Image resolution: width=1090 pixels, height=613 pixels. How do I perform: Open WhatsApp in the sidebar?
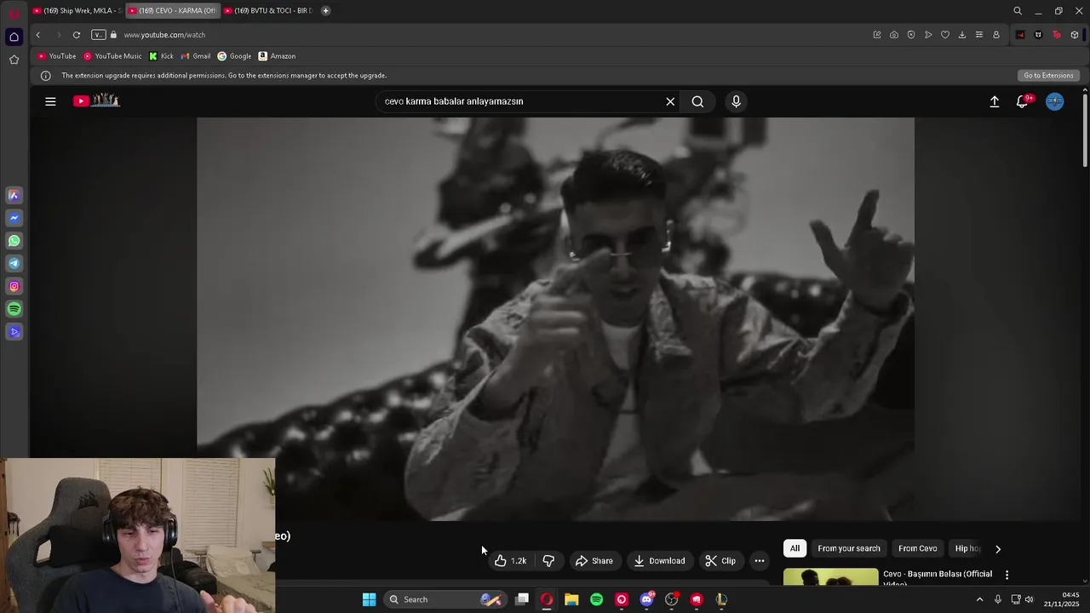tap(14, 241)
